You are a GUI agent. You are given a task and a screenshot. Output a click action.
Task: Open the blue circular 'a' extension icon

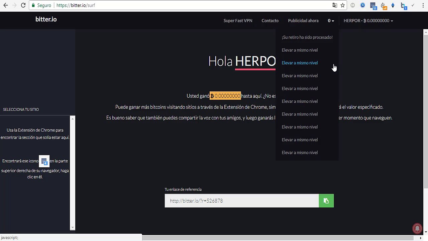coord(363,5)
